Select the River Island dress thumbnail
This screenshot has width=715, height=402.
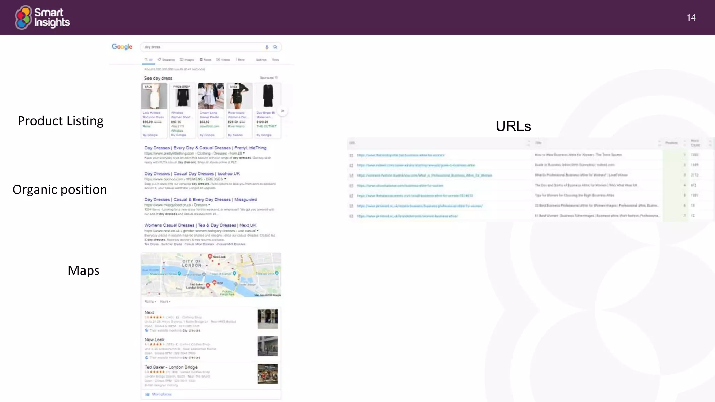coord(239,96)
